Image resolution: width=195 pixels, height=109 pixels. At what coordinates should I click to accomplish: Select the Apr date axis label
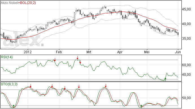120,52
